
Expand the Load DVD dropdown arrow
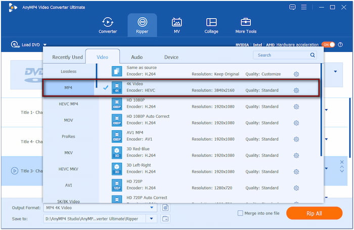point(45,45)
